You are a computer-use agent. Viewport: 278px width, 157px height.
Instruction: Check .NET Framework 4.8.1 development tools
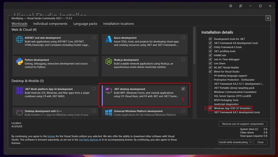(210, 112)
